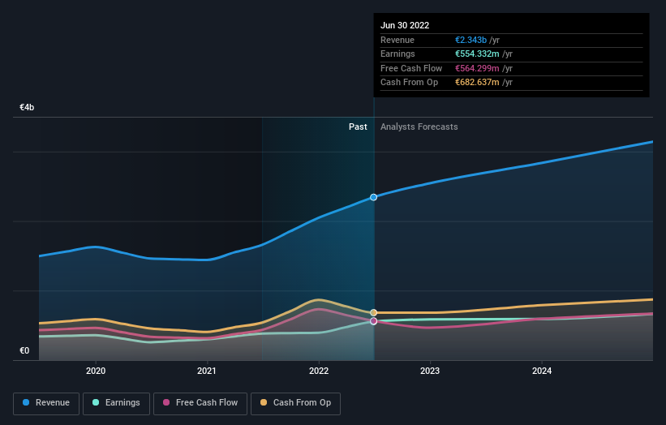Screen dimensions: 666x425
Task: Click the 2022 x-axis label
Action: [319, 371]
